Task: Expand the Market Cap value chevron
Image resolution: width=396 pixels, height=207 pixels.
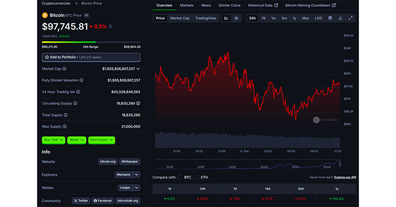Action: [138, 69]
